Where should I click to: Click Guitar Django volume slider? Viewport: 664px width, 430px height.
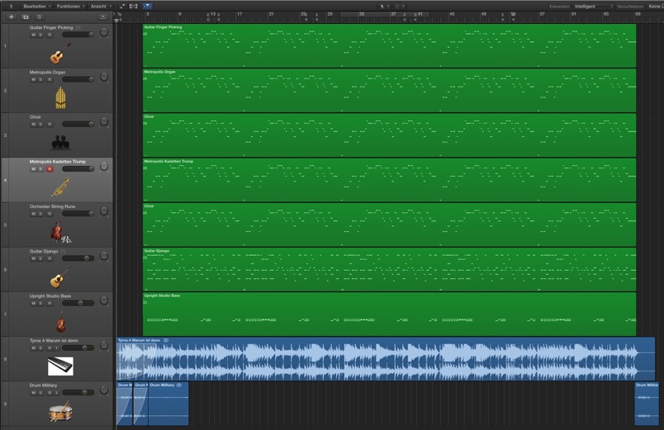pos(78,258)
